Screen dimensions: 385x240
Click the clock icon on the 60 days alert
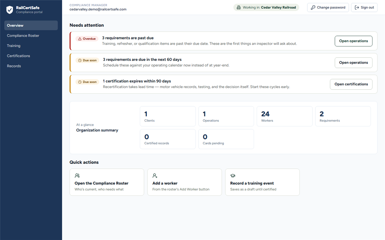pos(80,60)
